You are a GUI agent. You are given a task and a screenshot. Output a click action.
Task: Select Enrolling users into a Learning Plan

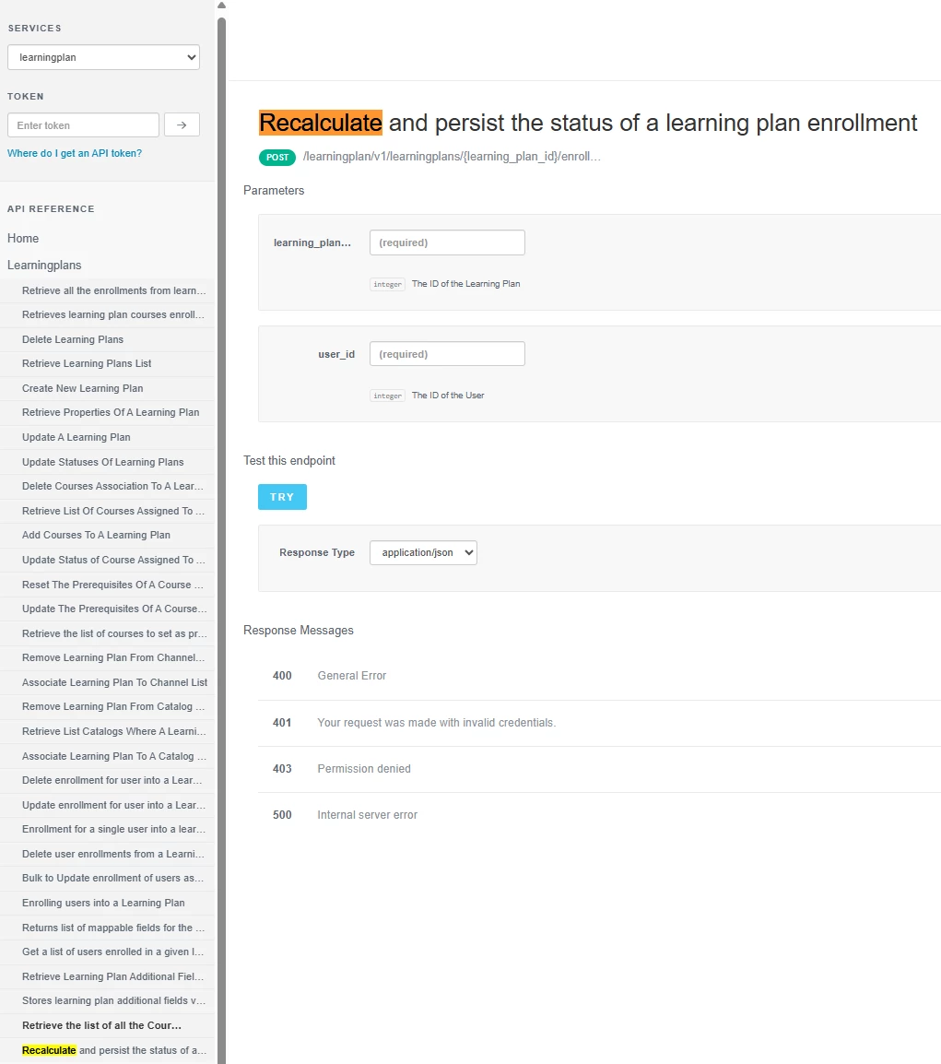(x=103, y=903)
